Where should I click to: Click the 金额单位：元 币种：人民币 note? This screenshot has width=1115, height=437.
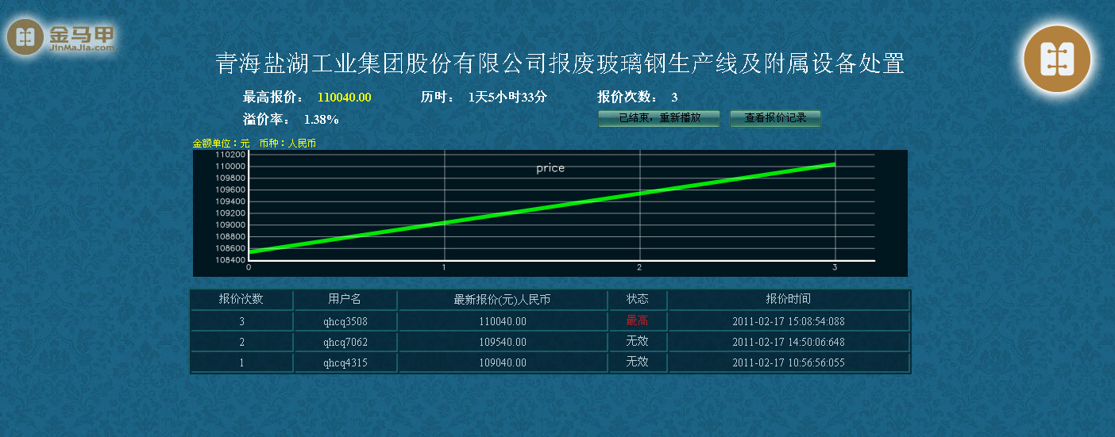254,144
